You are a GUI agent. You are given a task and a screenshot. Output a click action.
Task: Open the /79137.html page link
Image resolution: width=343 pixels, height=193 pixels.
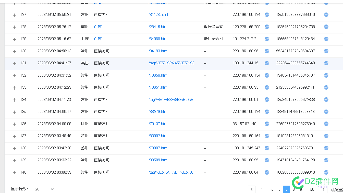[x=158, y=124]
